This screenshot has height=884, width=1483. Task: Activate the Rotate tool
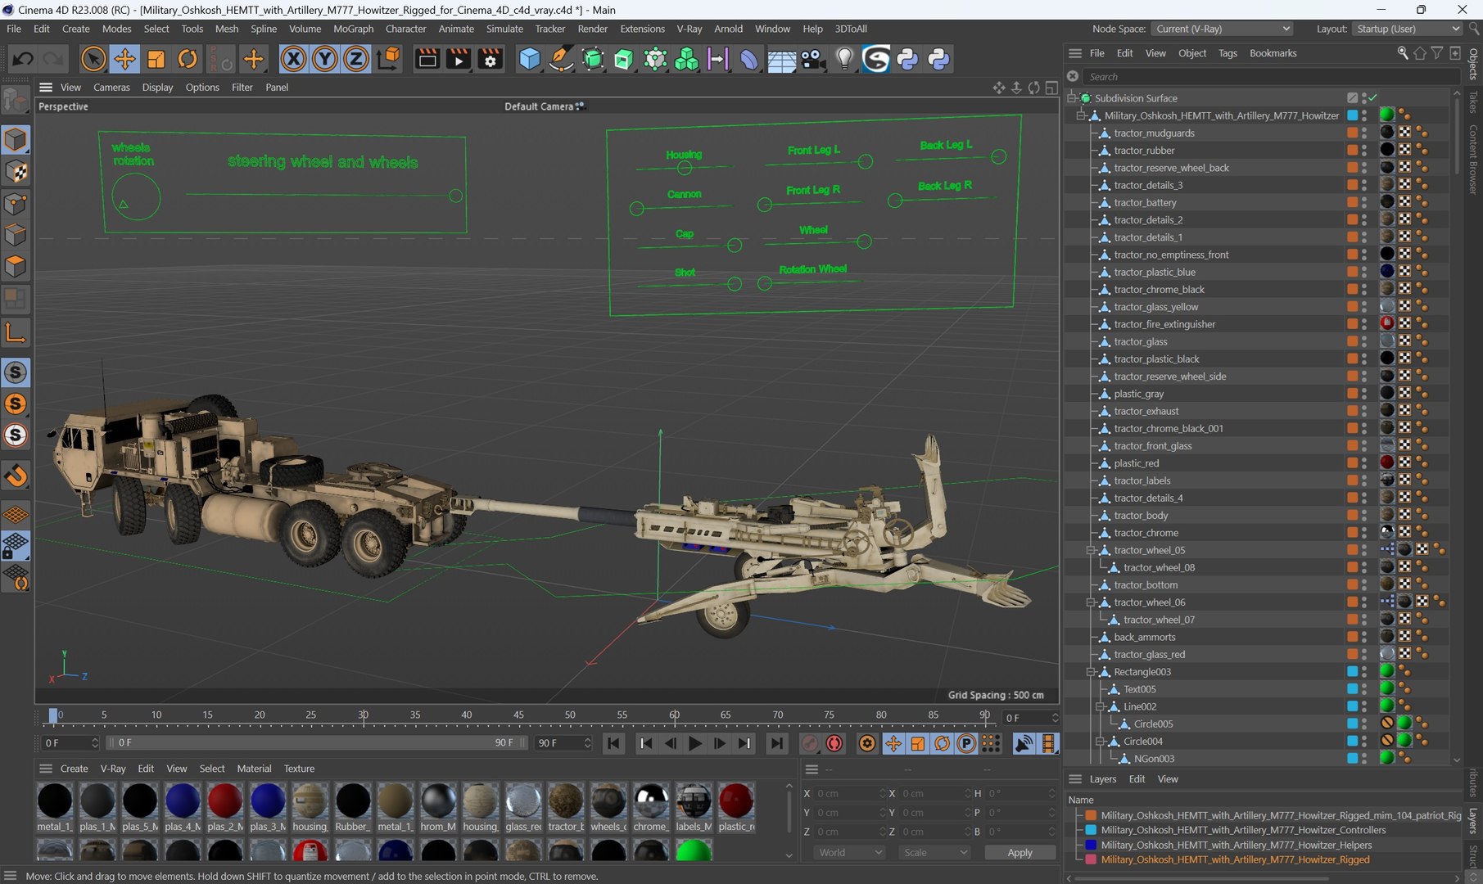(188, 59)
